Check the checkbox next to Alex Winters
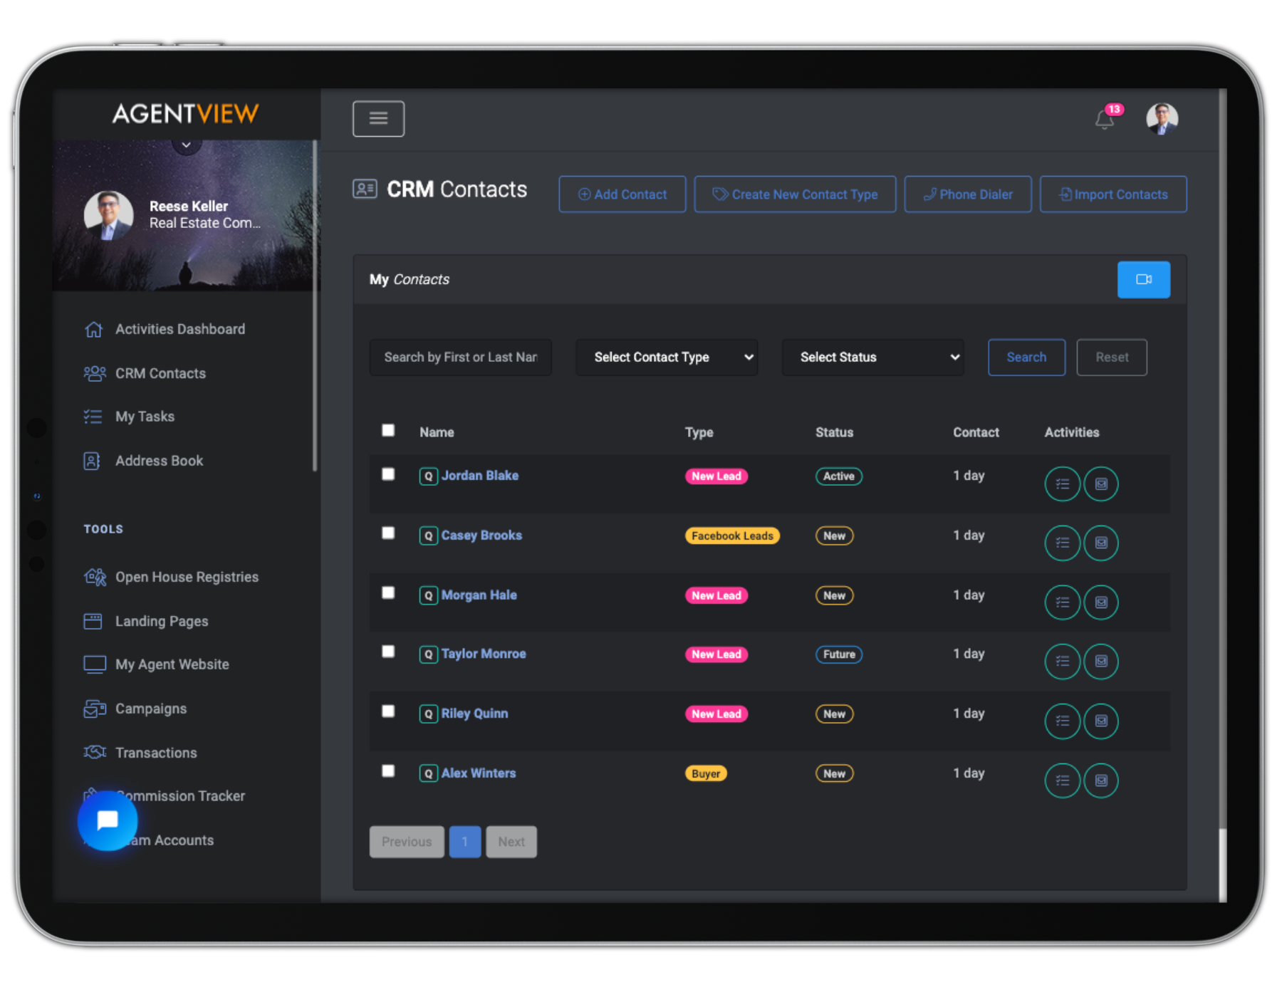Screen dimensions: 1282x997 point(388,771)
